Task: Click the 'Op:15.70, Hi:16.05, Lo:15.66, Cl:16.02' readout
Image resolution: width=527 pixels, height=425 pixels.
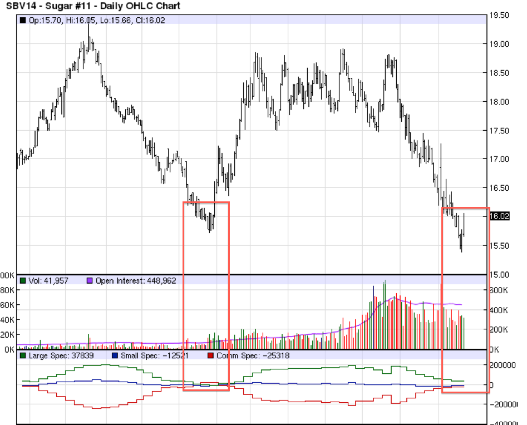Action: pos(97,20)
